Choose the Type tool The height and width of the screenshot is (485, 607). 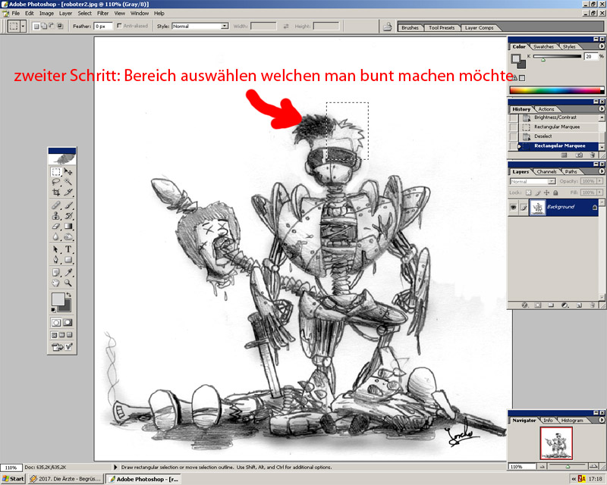click(x=68, y=249)
